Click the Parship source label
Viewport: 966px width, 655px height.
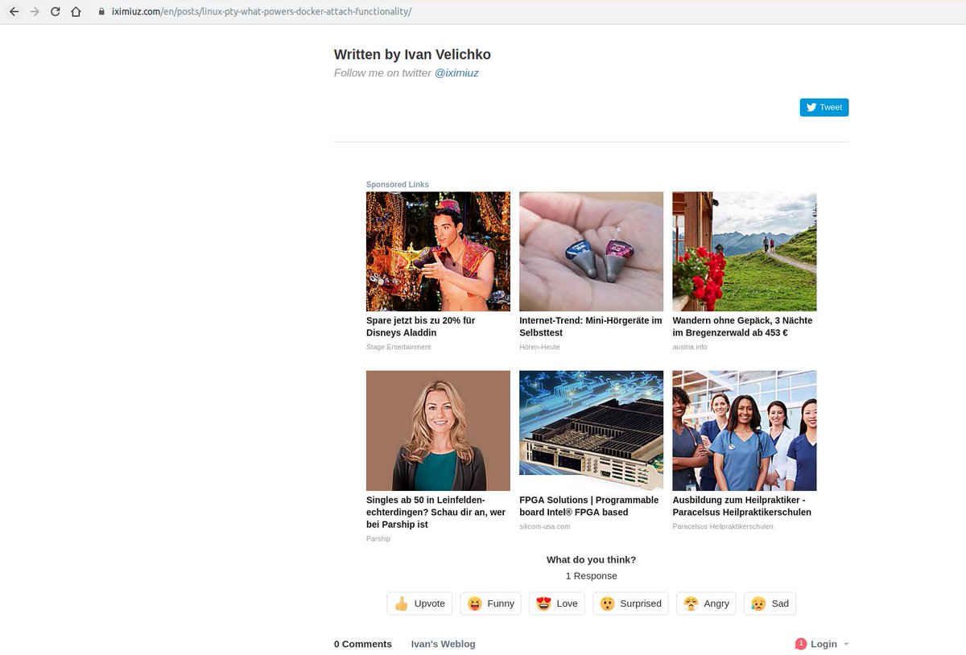(x=378, y=538)
